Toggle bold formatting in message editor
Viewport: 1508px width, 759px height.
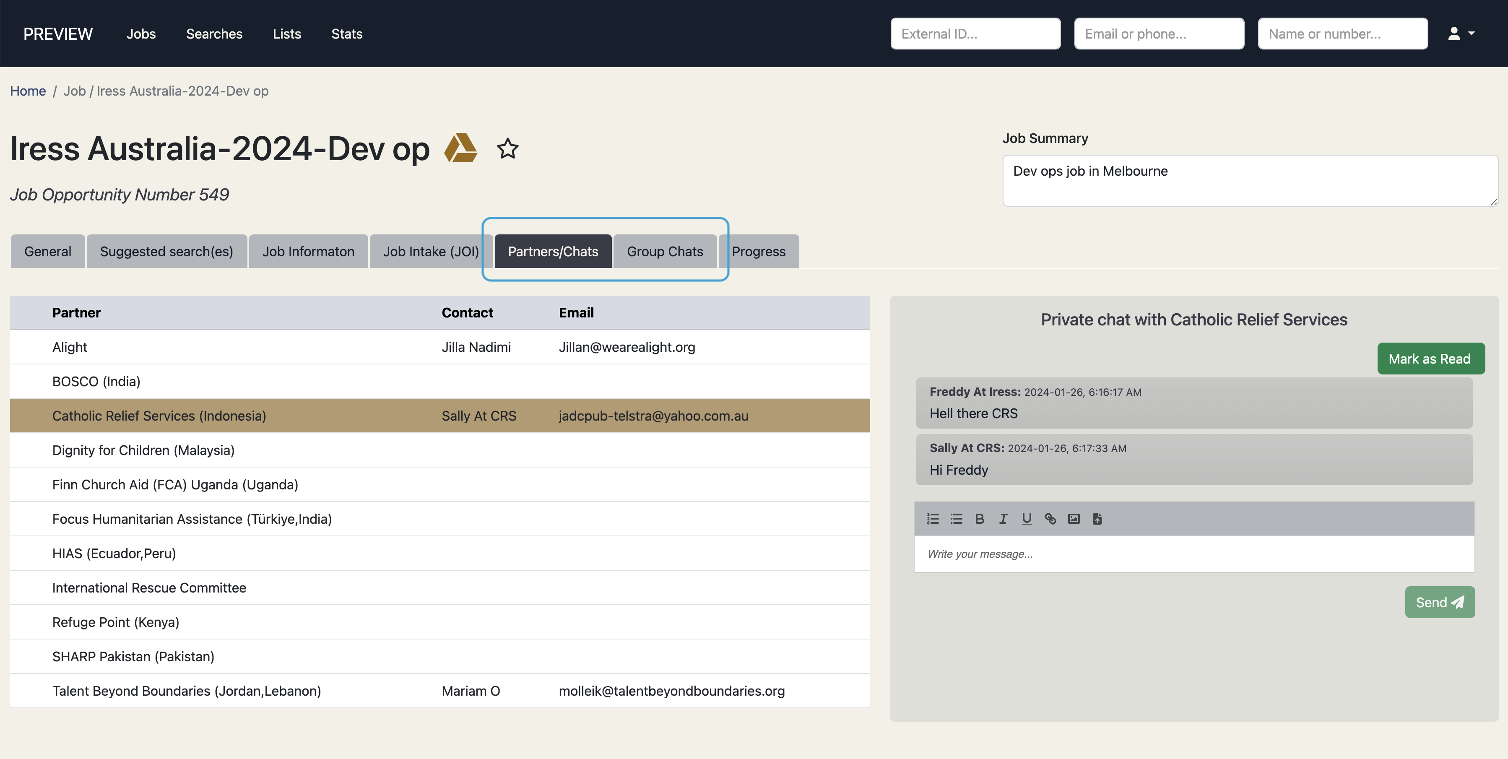pyautogui.click(x=979, y=518)
